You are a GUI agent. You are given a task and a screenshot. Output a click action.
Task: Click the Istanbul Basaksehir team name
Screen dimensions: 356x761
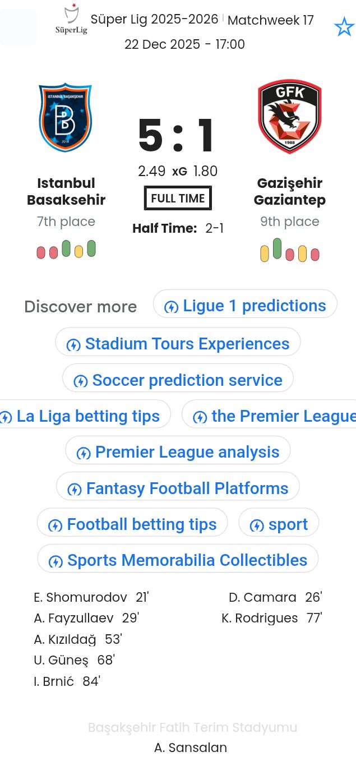[x=66, y=191]
